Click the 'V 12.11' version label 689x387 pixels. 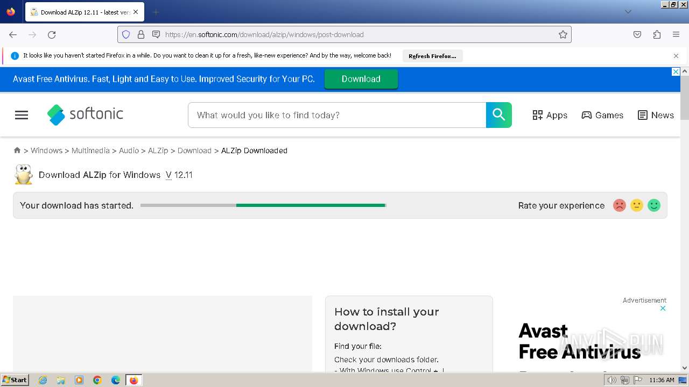179,175
